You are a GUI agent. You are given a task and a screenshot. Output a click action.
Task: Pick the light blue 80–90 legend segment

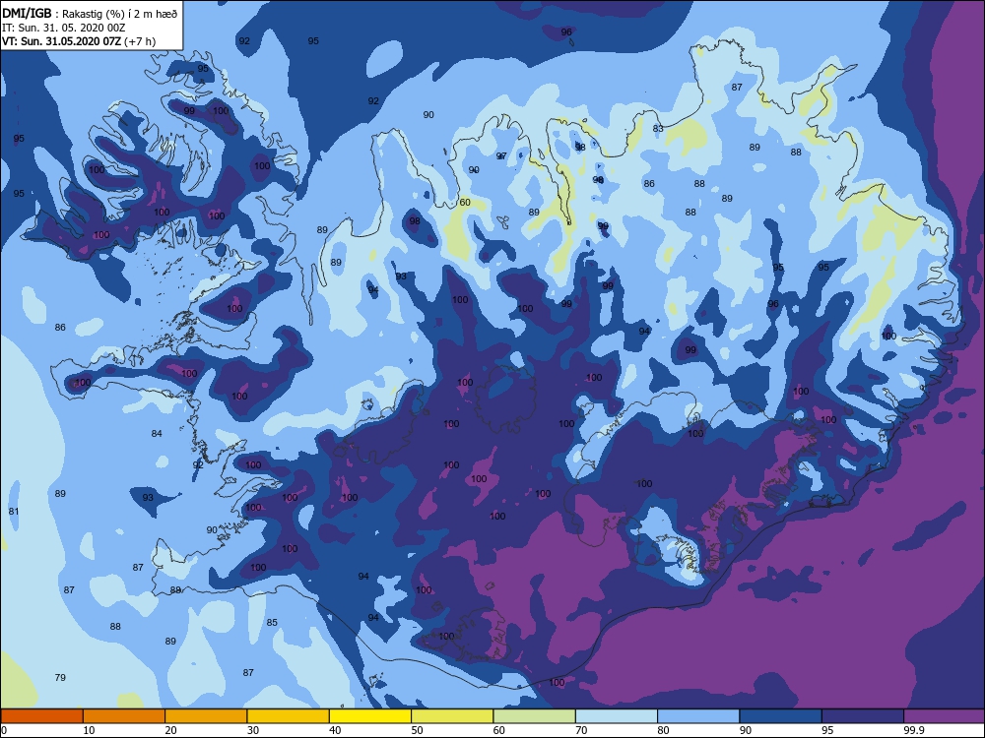click(698, 716)
